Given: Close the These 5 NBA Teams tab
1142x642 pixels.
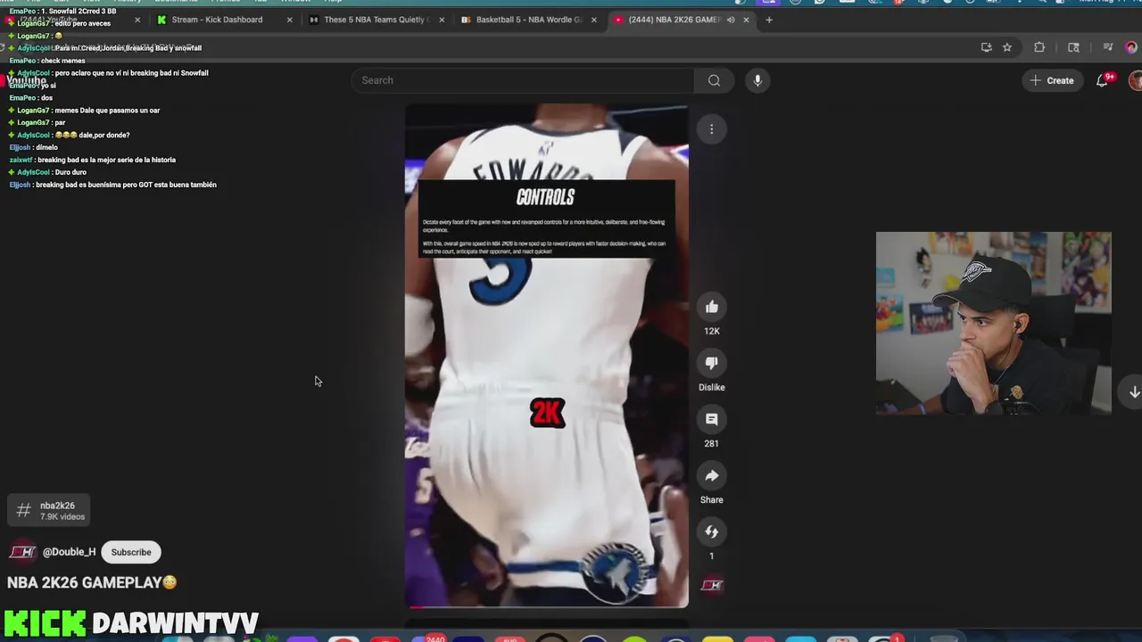Looking at the screenshot, I should coord(442,20).
